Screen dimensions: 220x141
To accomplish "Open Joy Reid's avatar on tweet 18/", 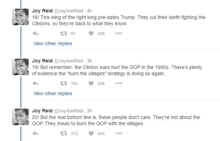I will tap(20, 17).
